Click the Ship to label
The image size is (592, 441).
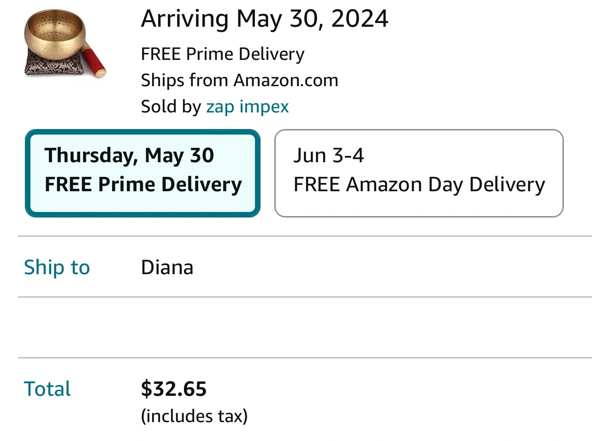[x=57, y=267]
